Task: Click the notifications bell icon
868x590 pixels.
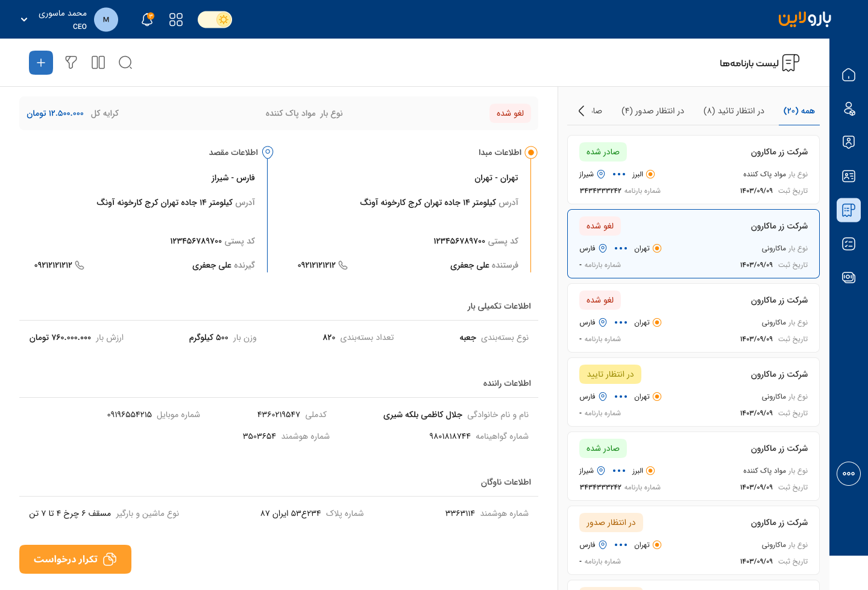Action: [x=147, y=20]
